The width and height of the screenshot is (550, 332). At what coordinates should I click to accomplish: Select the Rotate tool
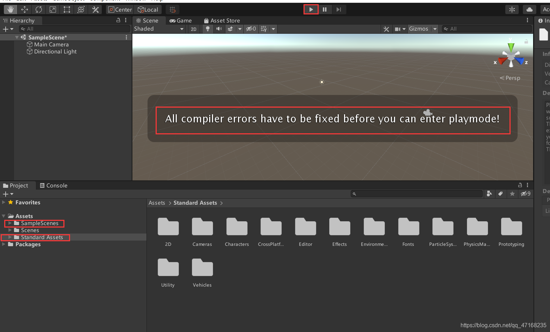click(39, 9)
